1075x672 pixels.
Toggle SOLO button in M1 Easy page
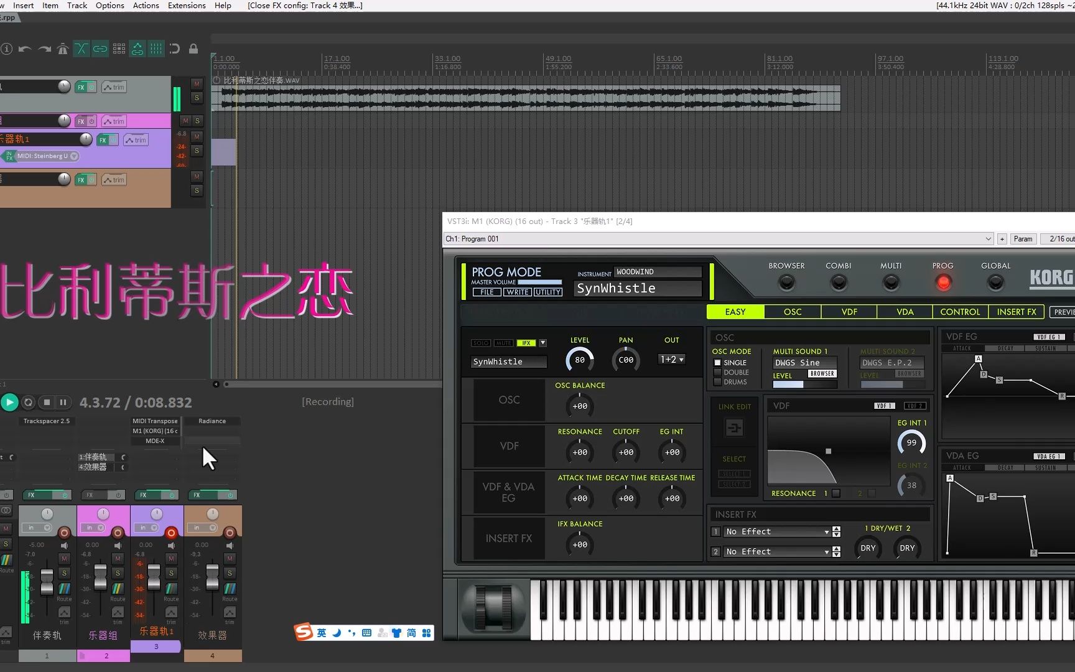coord(480,343)
